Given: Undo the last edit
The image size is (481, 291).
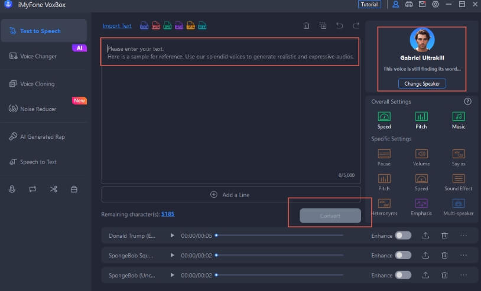Looking at the screenshot, I should (339, 26).
